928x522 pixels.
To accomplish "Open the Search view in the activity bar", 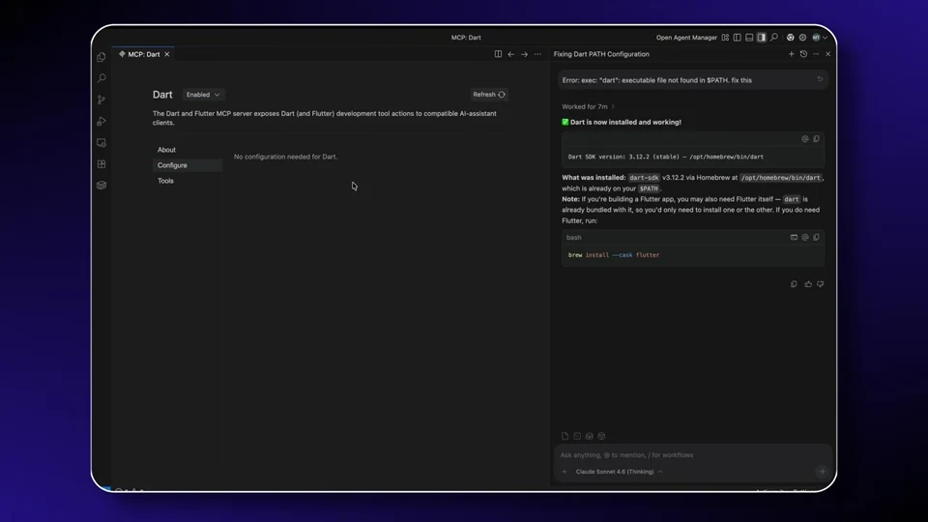I will (101, 78).
